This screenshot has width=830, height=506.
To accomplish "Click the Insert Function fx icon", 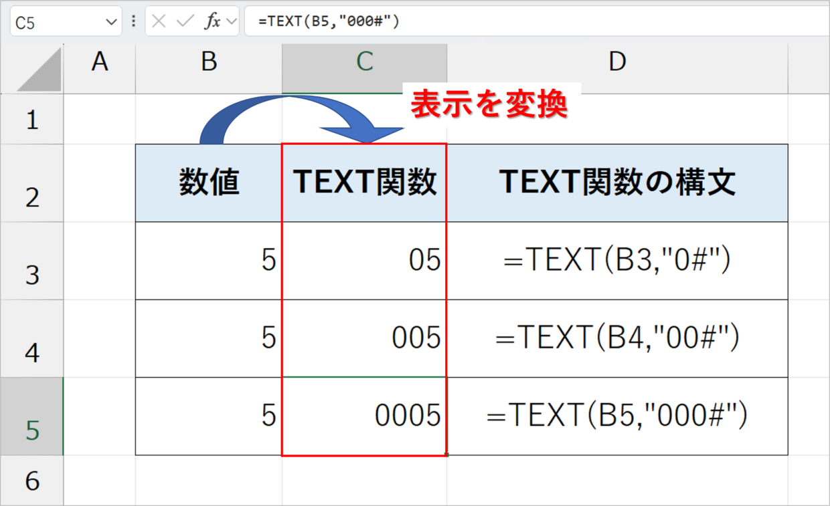I will pyautogui.click(x=212, y=21).
